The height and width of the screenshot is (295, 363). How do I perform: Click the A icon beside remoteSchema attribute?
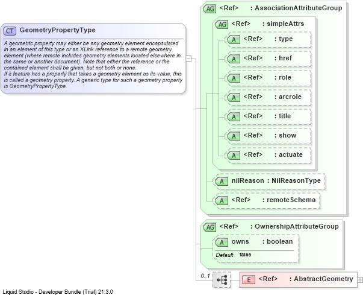click(222, 201)
